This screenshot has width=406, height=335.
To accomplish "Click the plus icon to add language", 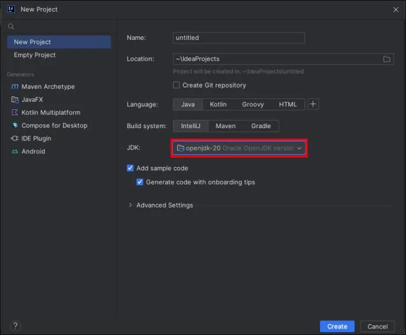I will click(x=313, y=104).
